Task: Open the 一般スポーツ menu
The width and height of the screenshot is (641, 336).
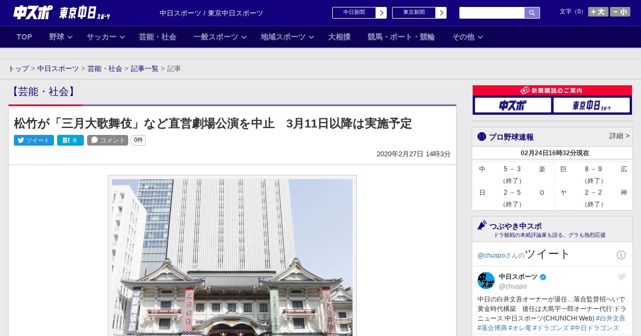Action: 216,37
